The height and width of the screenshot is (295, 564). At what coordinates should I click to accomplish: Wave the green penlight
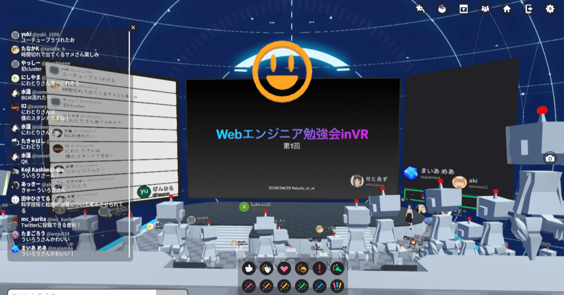(x=303, y=286)
